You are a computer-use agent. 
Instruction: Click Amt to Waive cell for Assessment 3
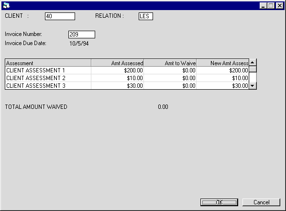[x=170, y=85]
